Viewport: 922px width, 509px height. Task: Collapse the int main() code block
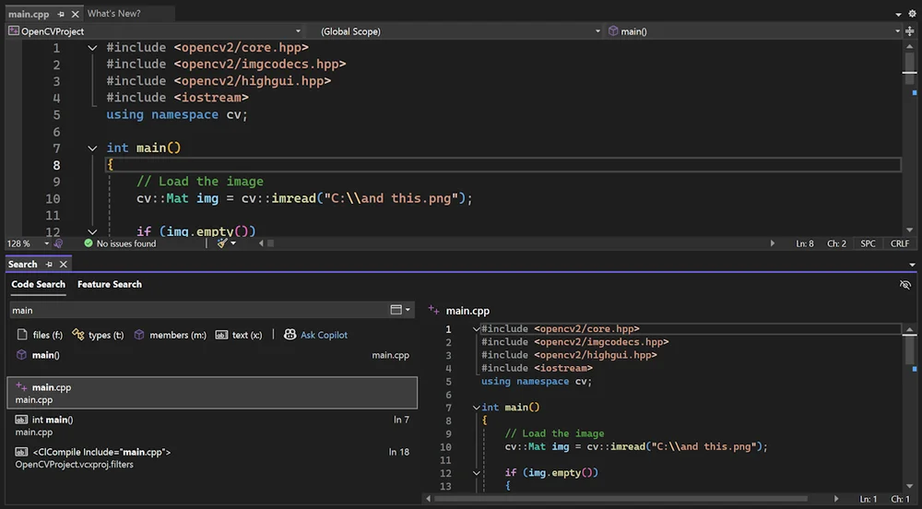pos(92,148)
